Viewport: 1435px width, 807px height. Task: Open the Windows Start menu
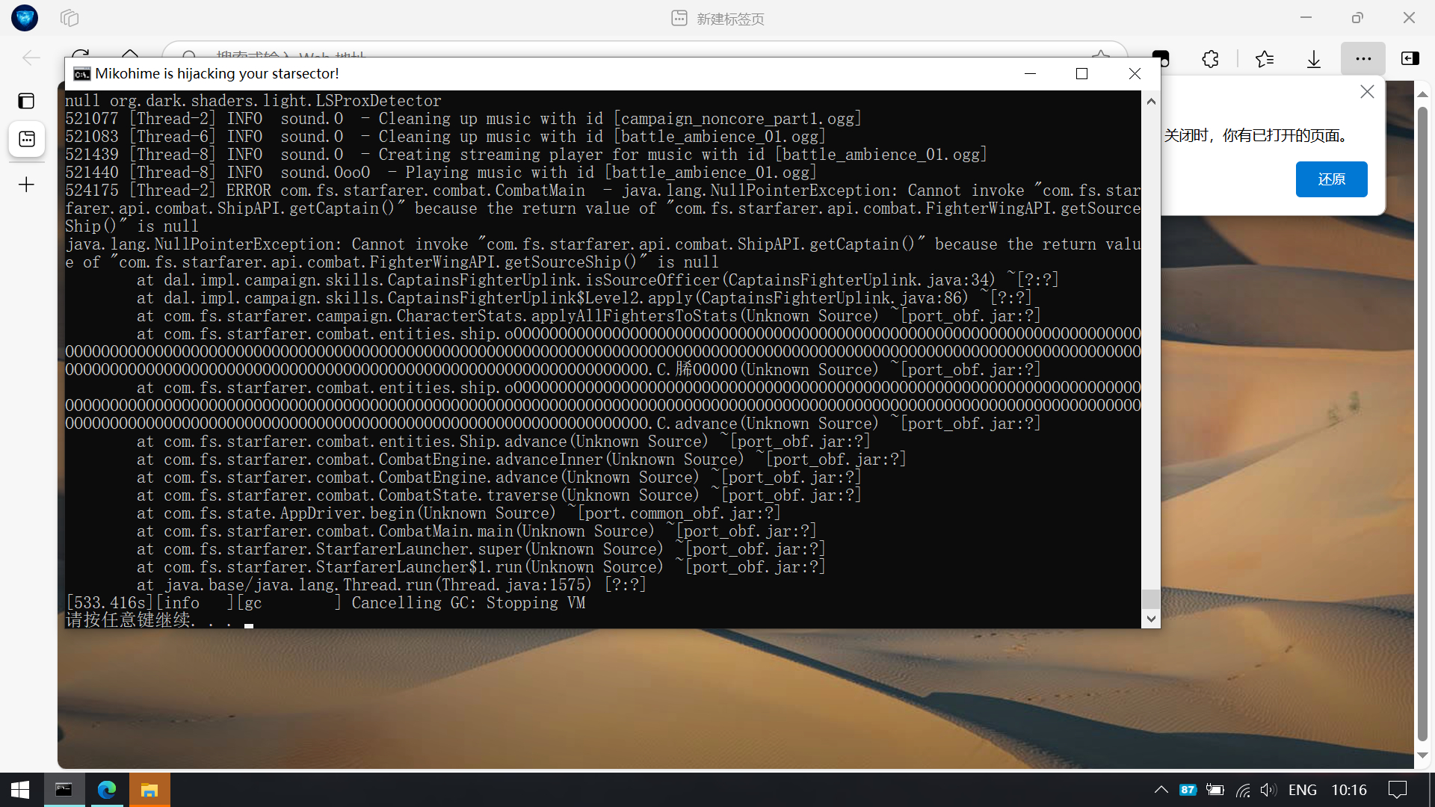point(20,790)
